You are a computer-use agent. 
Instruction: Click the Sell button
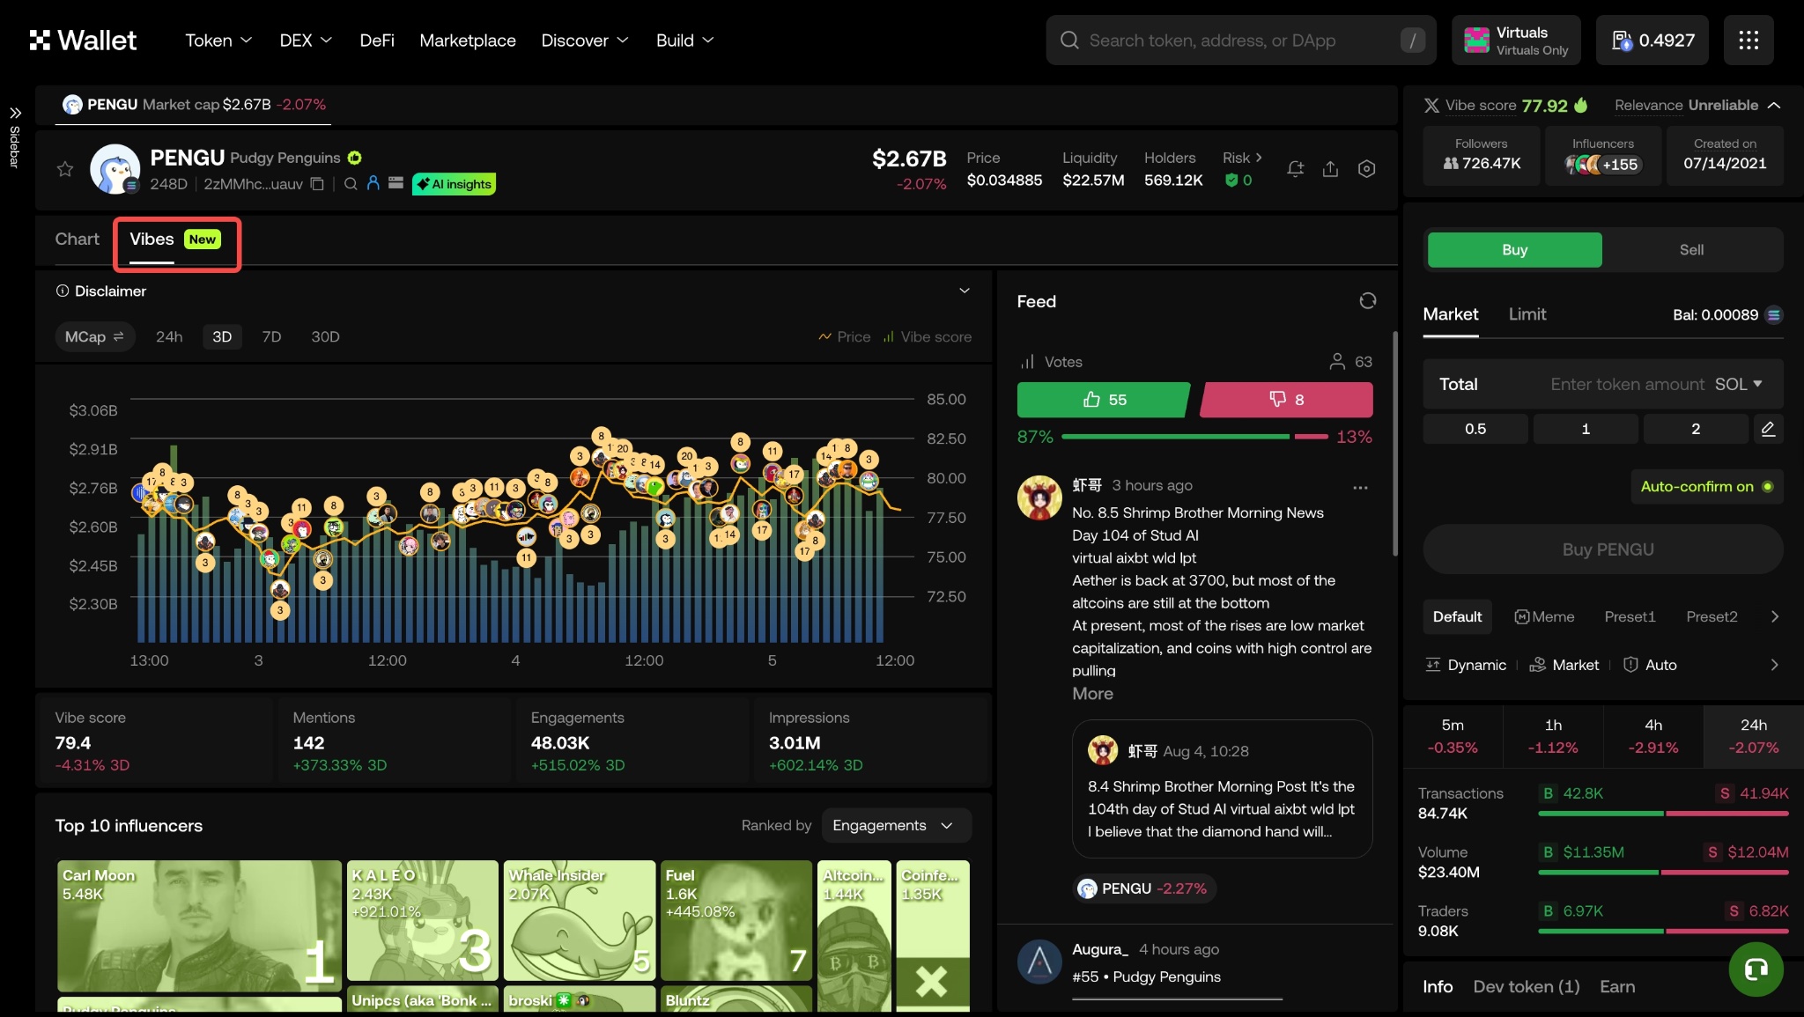pos(1691,250)
